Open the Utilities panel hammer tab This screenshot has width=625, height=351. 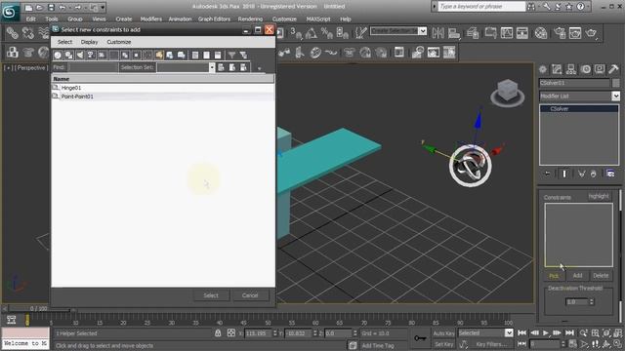pos(613,69)
